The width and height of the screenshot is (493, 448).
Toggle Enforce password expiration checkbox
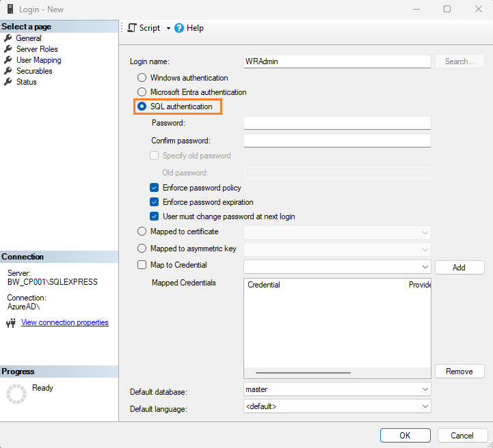(154, 202)
